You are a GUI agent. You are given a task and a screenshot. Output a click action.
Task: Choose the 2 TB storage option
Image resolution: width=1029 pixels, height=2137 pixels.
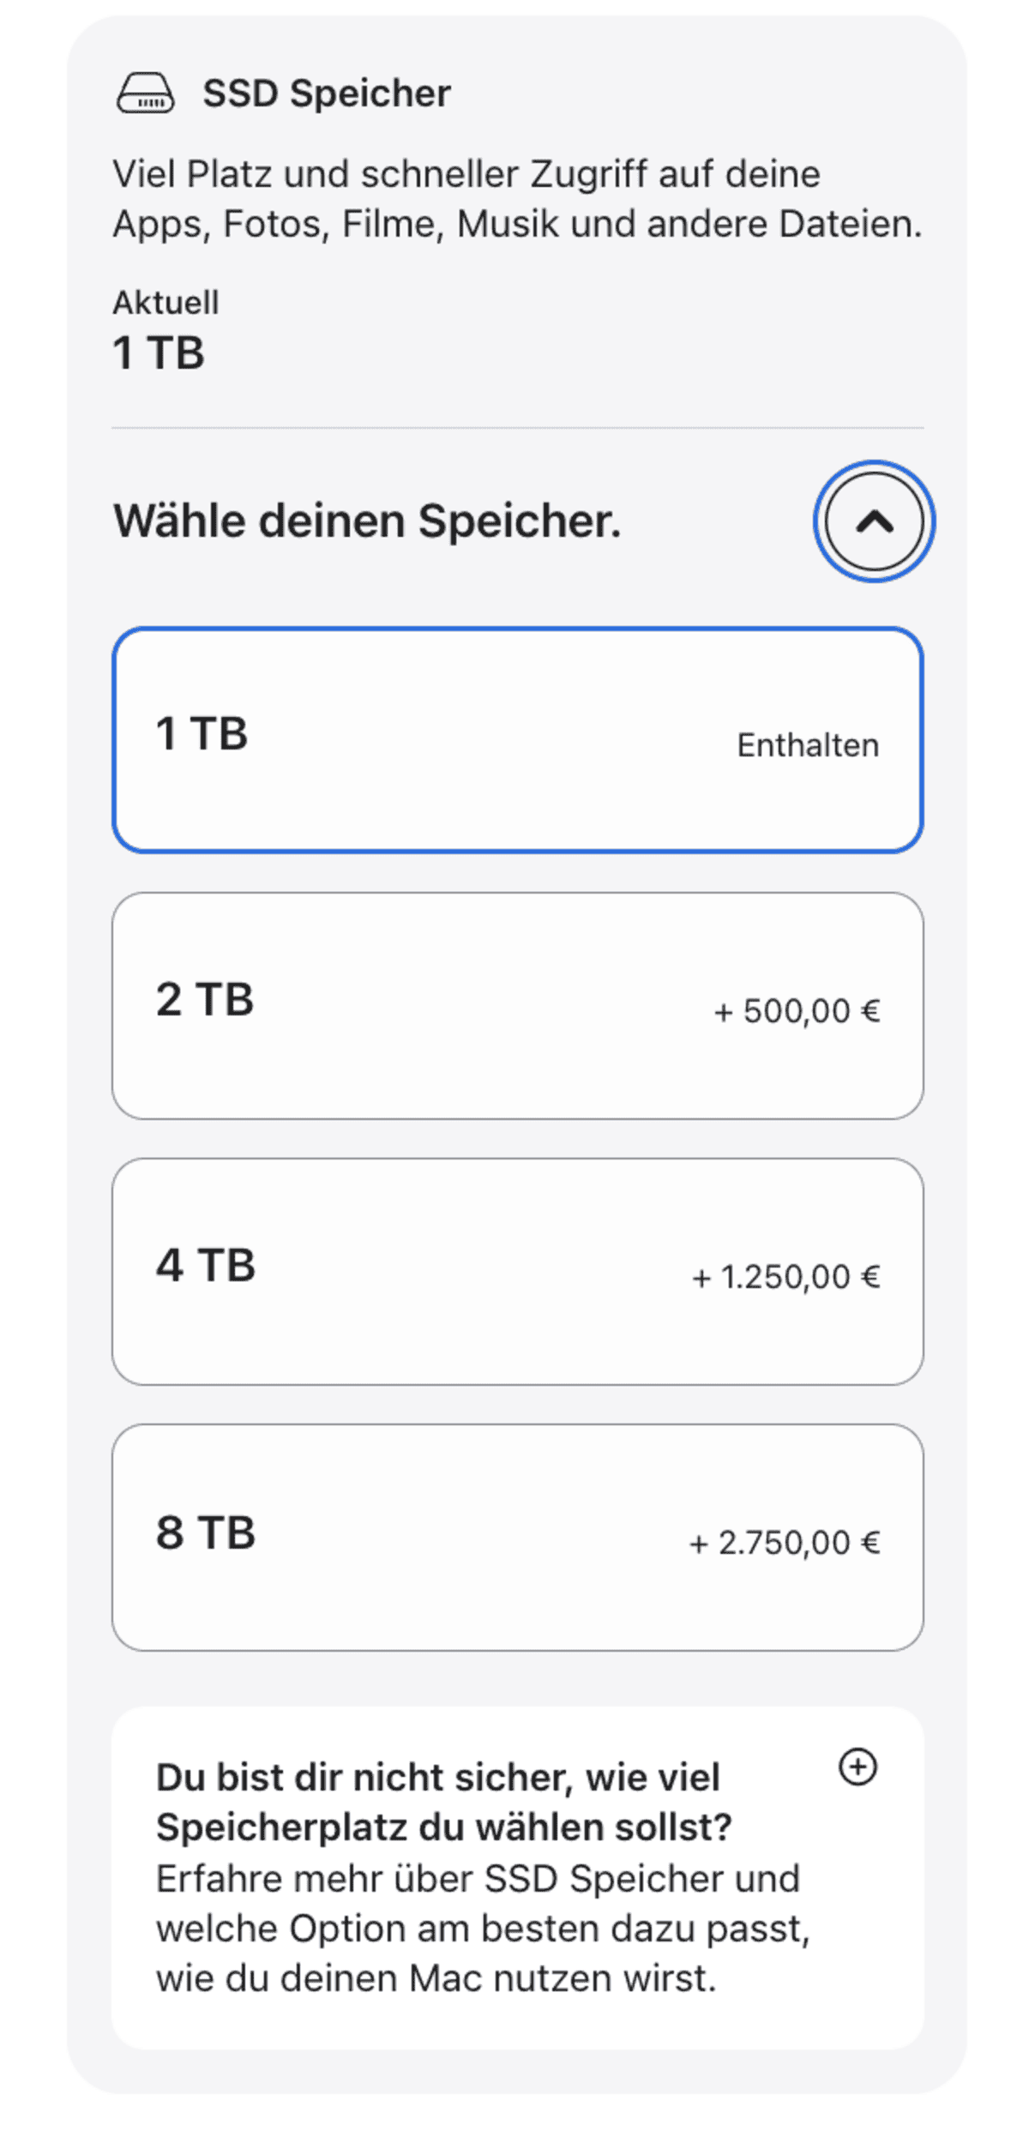click(x=518, y=1005)
